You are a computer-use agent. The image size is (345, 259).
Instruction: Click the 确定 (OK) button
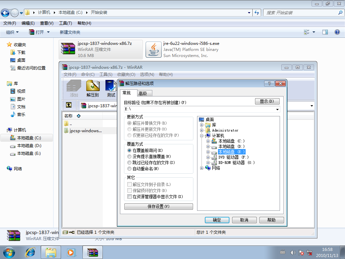click(217, 220)
